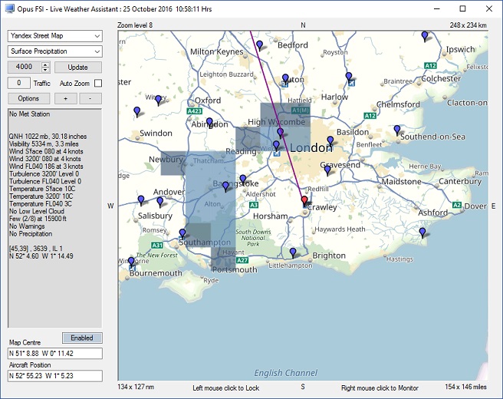Click the 'No Warnings' line
The width and height of the screenshot is (503, 399).
tap(27, 226)
